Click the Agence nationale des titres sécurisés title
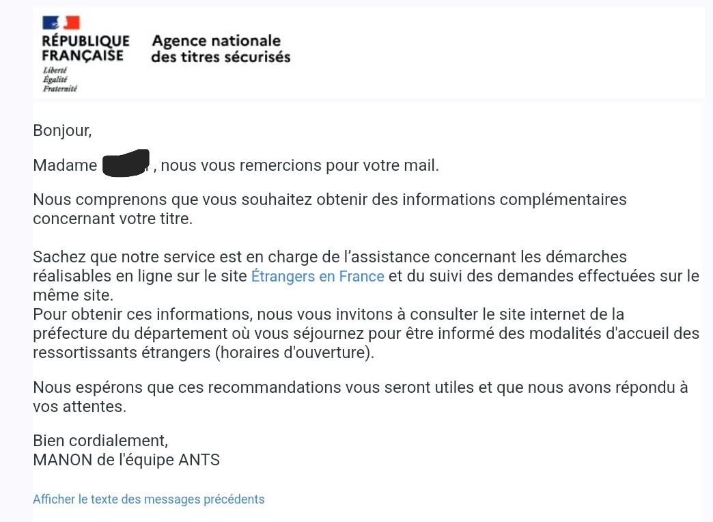This screenshot has height=522, width=713. click(221, 49)
